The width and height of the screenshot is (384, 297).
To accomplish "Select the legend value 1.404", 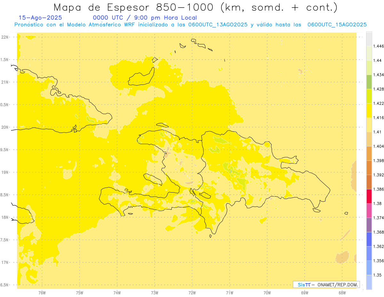I will click(378, 146).
